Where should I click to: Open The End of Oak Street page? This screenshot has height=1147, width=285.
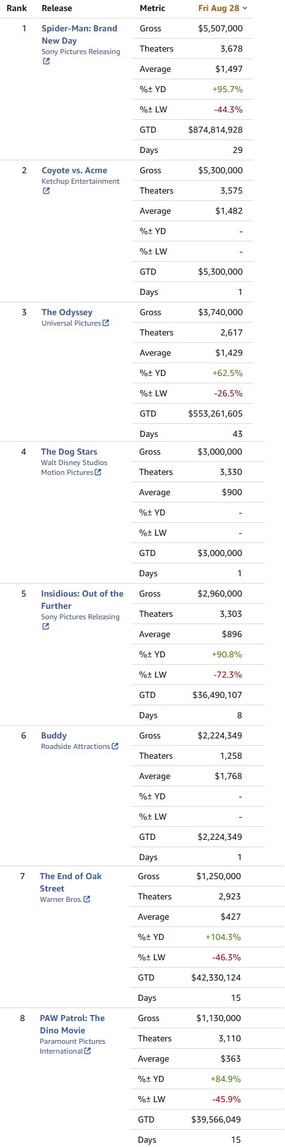pyautogui.click(x=70, y=882)
